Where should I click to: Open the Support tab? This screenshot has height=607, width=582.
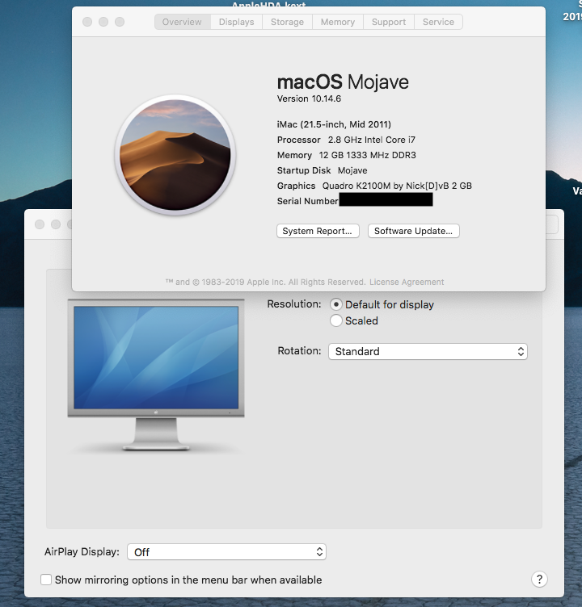389,22
